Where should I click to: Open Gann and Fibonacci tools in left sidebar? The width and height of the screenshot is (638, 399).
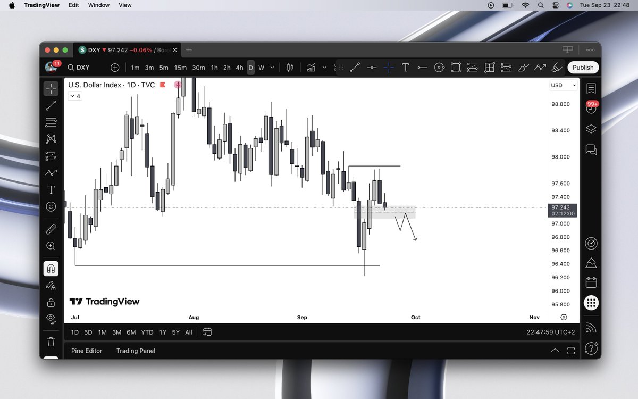pyautogui.click(x=51, y=122)
